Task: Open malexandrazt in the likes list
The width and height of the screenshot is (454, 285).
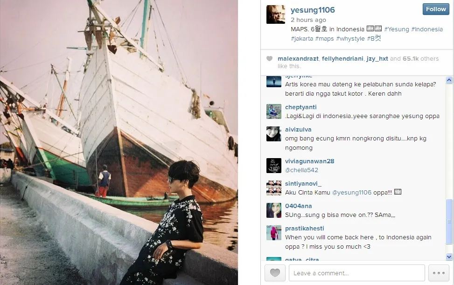Action: (x=298, y=58)
